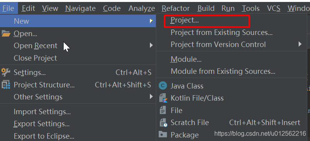Click the Project Structure icon
This screenshot has height=141, width=310.
[6, 85]
